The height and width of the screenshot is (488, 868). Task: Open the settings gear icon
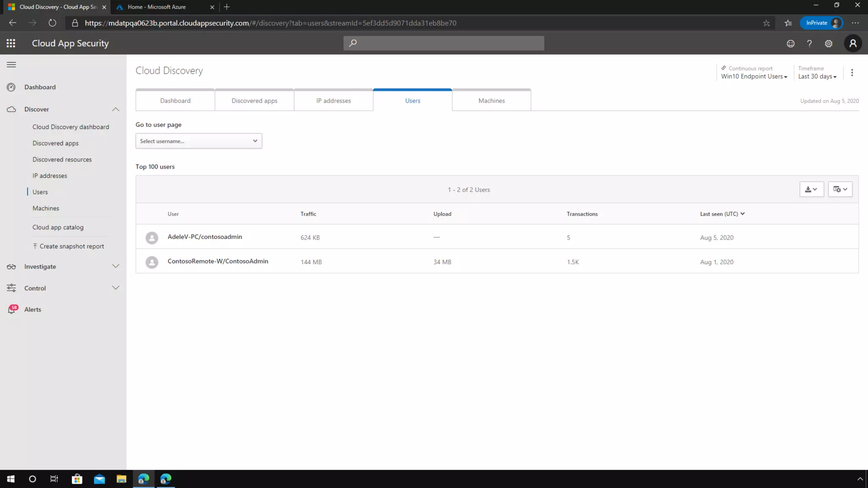coord(829,43)
